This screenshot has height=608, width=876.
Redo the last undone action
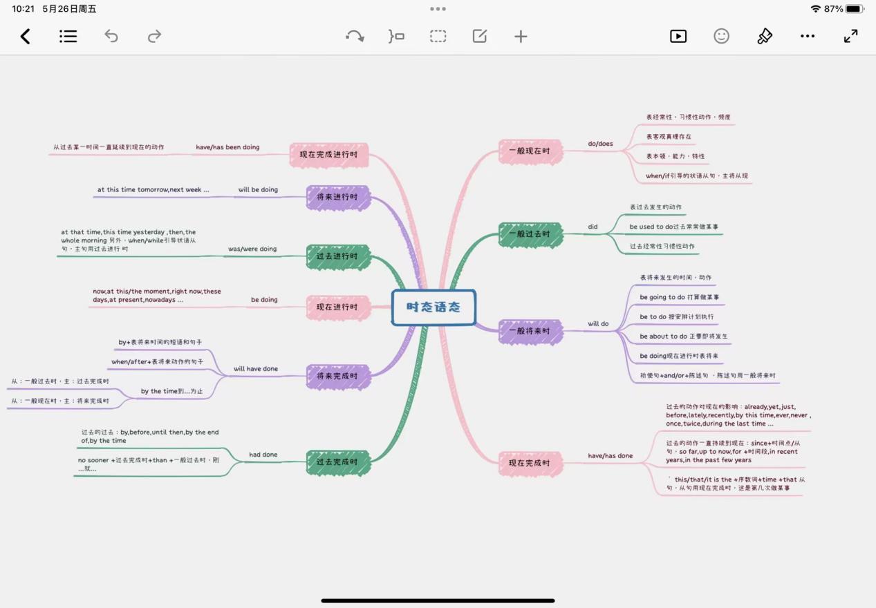(x=154, y=37)
